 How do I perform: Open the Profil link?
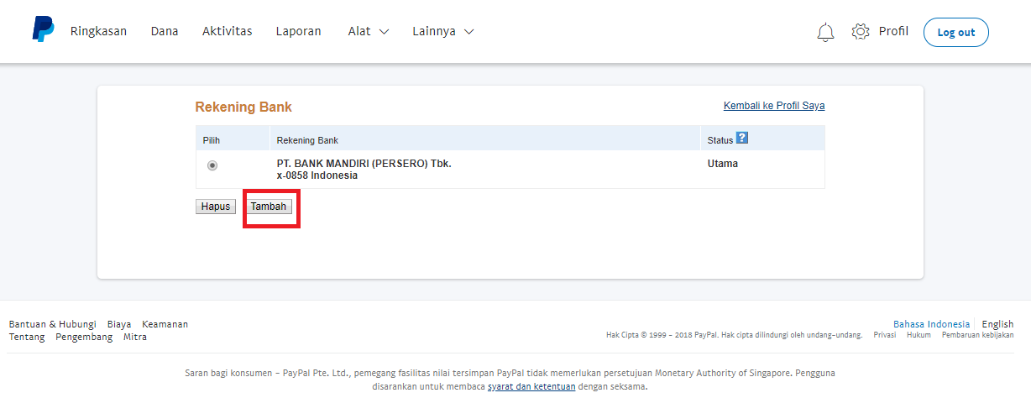(893, 31)
